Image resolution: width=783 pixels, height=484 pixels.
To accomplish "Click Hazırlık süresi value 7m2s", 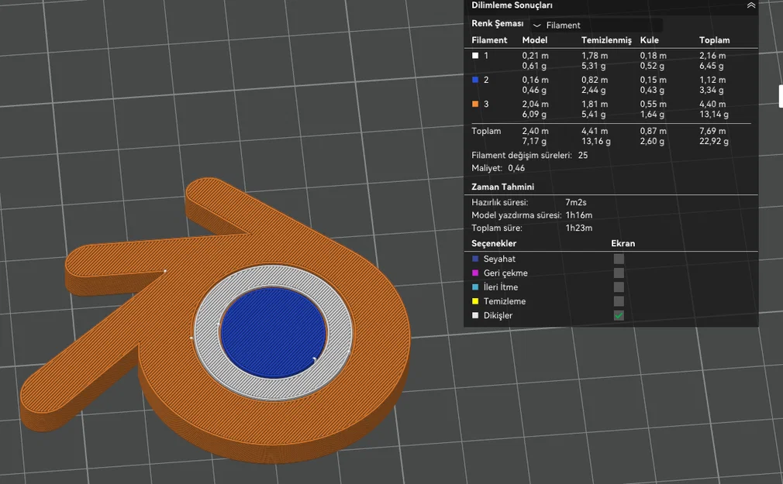I will coord(576,202).
